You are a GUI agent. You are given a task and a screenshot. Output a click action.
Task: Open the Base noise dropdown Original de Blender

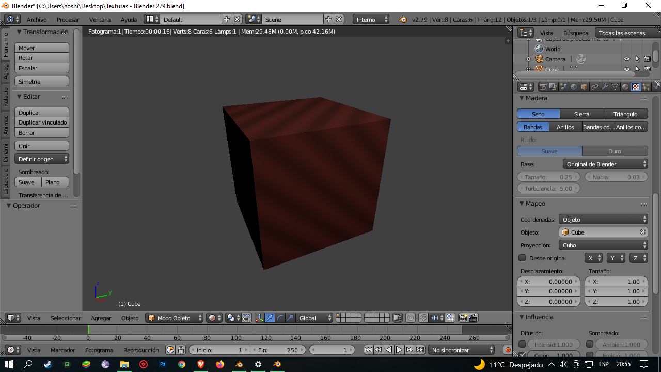(605, 164)
